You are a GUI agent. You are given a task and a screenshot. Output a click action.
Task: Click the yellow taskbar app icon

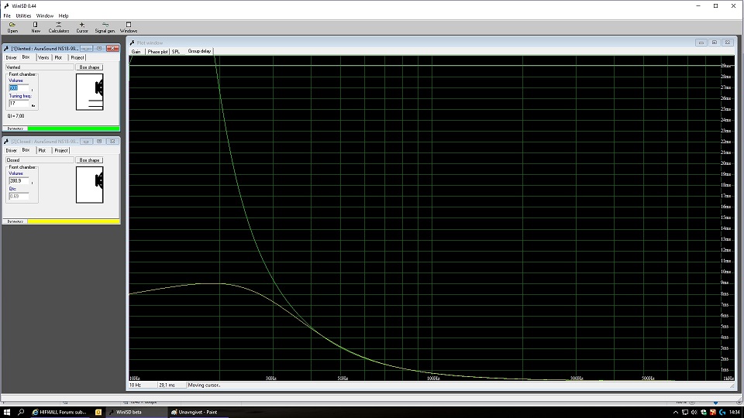(98, 412)
